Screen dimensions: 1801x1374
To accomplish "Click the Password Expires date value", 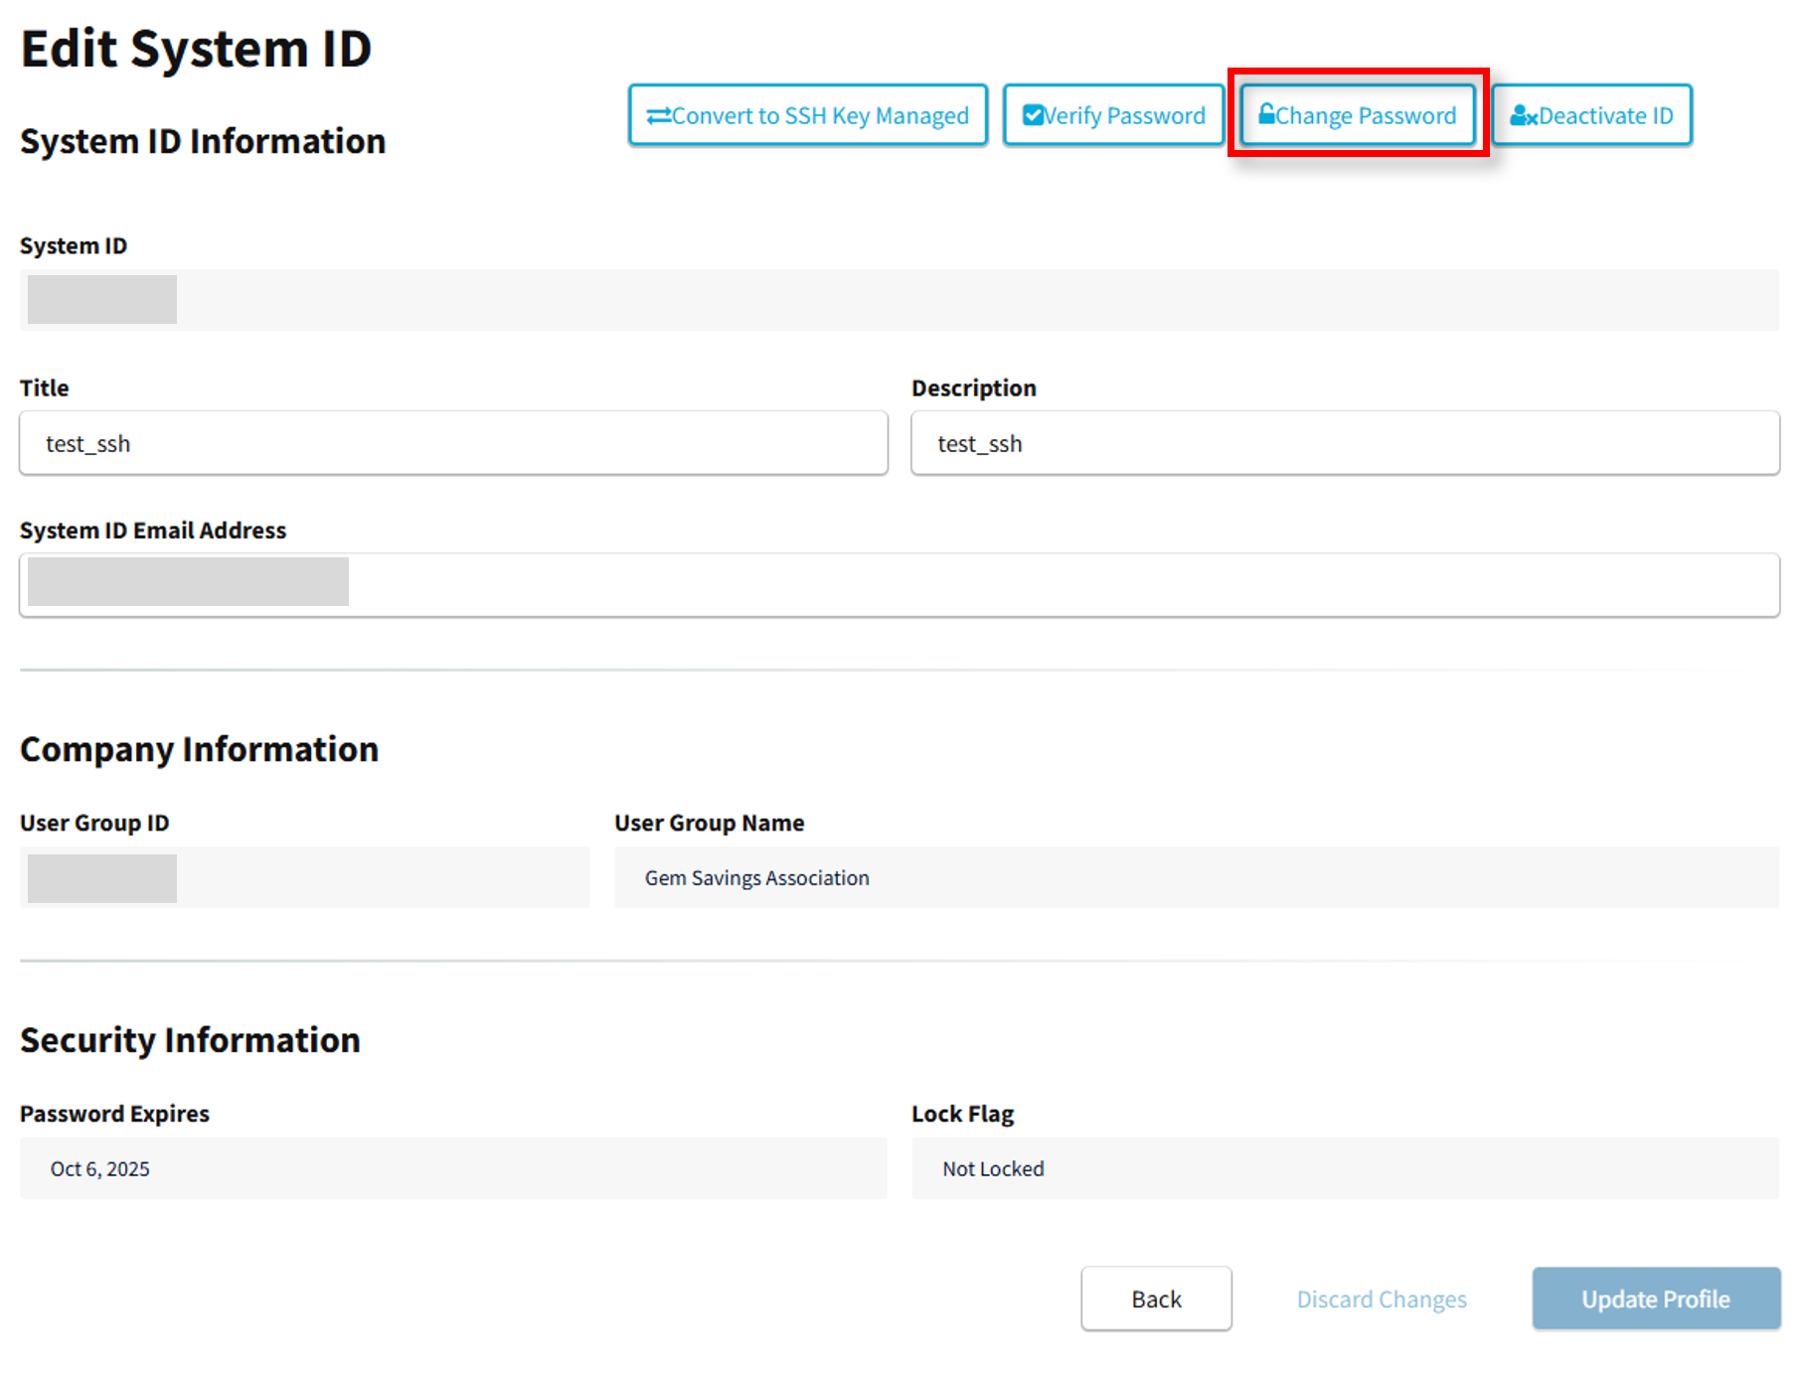I will 100,1169.
